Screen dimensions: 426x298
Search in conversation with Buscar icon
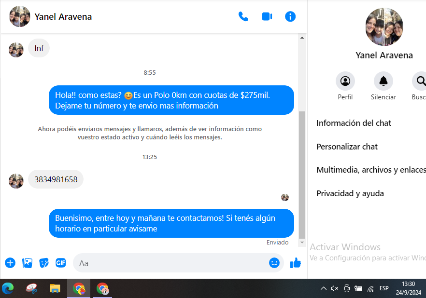[420, 81]
